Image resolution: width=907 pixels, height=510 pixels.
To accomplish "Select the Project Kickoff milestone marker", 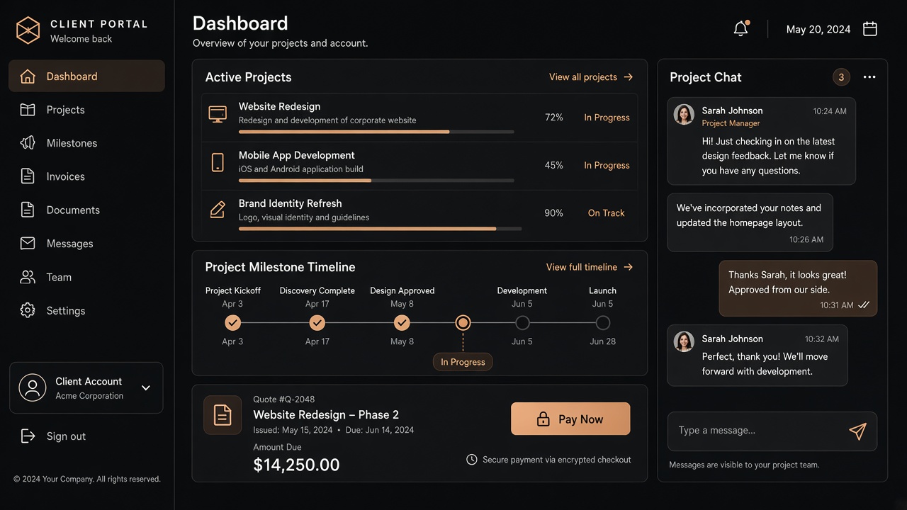I will click(x=232, y=323).
